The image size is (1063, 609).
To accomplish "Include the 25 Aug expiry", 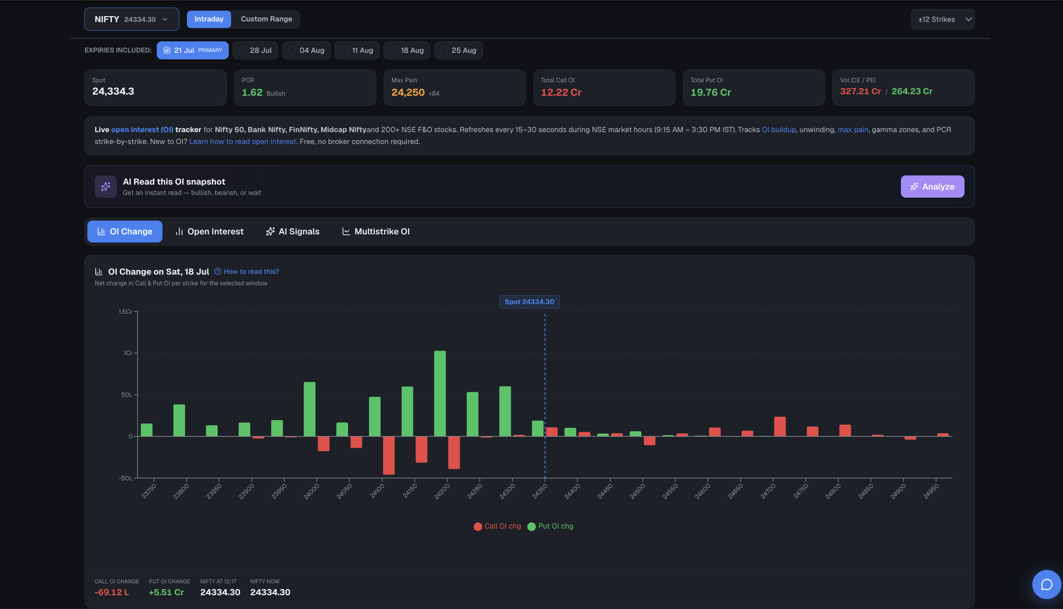I will pos(458,50).
